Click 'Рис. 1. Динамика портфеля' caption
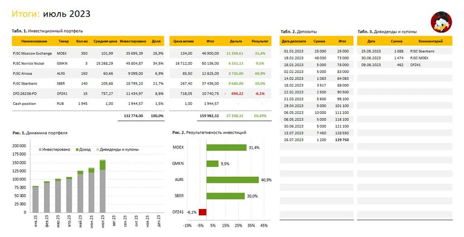 (40, 133)
